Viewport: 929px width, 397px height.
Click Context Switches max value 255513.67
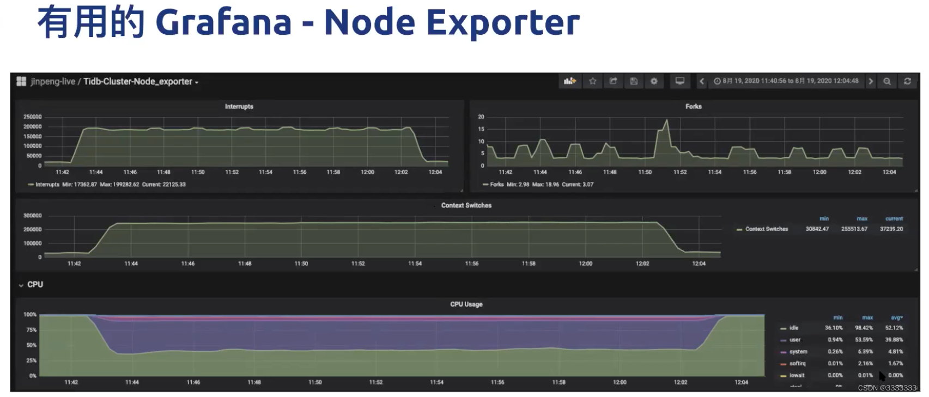pos(854,229)
